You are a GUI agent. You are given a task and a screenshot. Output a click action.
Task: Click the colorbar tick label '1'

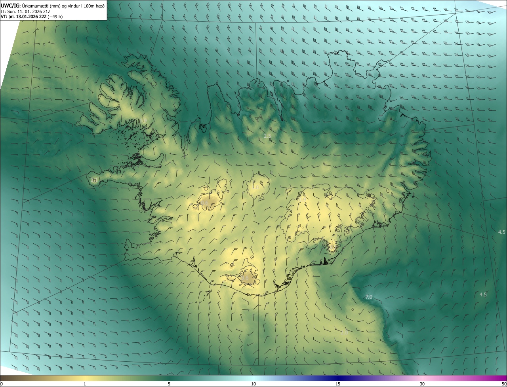[x=85, y=384]
